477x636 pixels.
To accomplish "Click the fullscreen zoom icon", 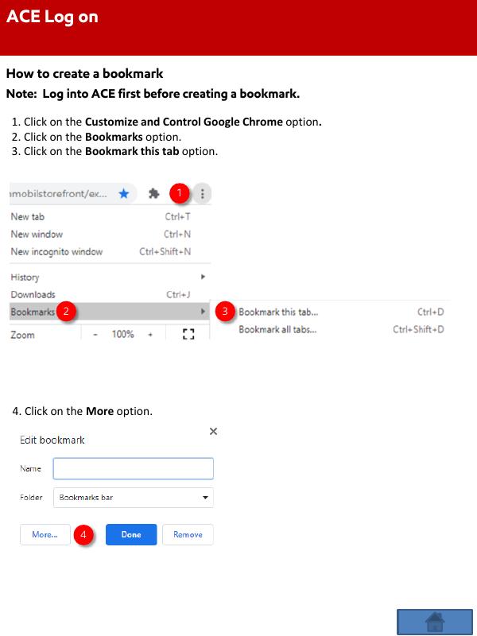I will tap(188, 335).
